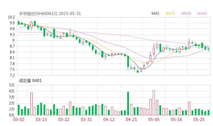Click the 10.2 price axis label
Screen dimensions: 213x126
pyautogui.click(x=11, y=17)
